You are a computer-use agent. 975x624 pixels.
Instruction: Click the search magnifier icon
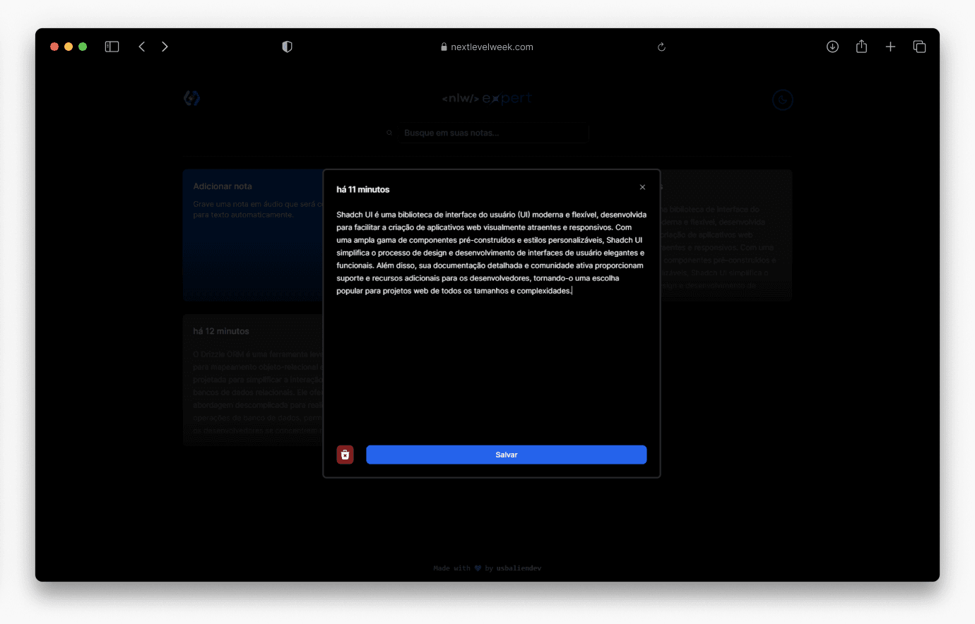coord(389,133)
